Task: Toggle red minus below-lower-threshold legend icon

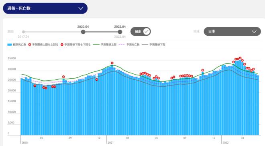Action: click(62, 45)
